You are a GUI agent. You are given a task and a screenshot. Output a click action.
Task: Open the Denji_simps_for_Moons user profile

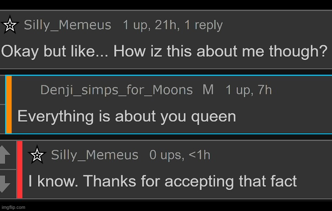tap(116, 90)
